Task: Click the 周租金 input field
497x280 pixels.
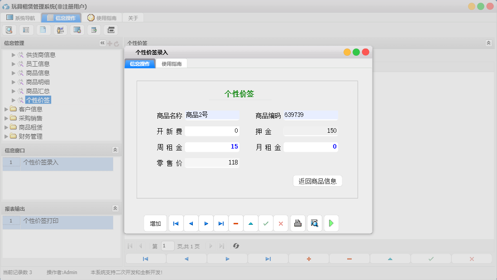Action: coord(212,146)
